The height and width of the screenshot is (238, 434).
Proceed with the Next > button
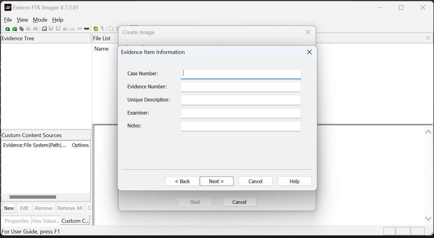pyautogui.click(x=217, y=181)
